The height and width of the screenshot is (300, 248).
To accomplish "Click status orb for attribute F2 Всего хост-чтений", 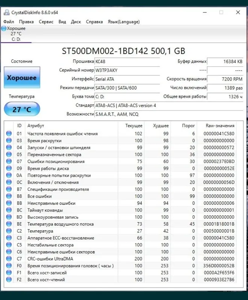I will pos(9,279).
